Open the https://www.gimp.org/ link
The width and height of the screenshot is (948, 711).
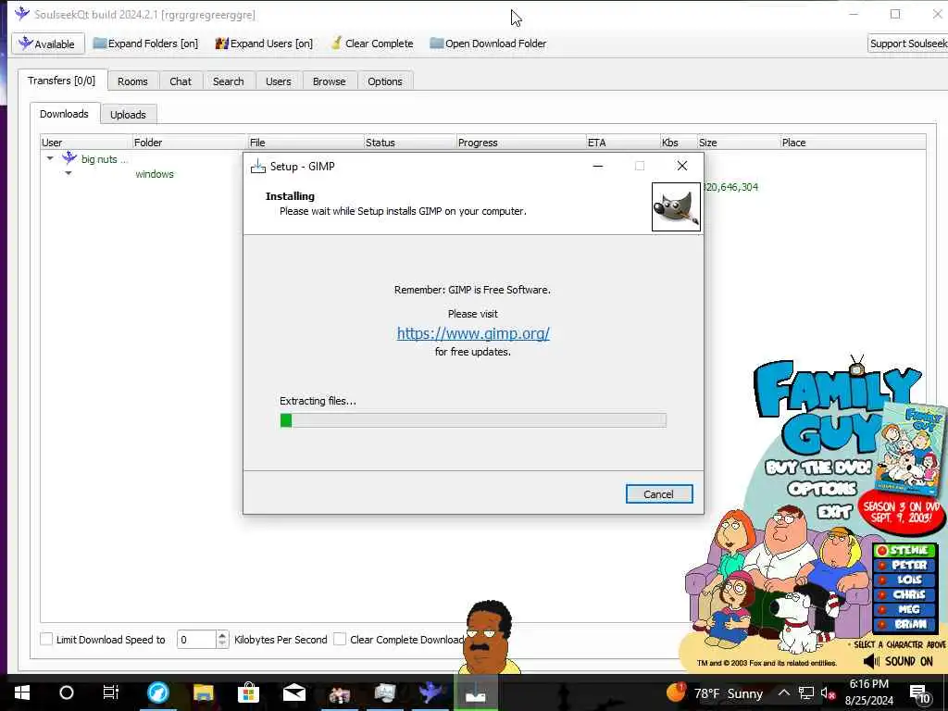point(473,333)
